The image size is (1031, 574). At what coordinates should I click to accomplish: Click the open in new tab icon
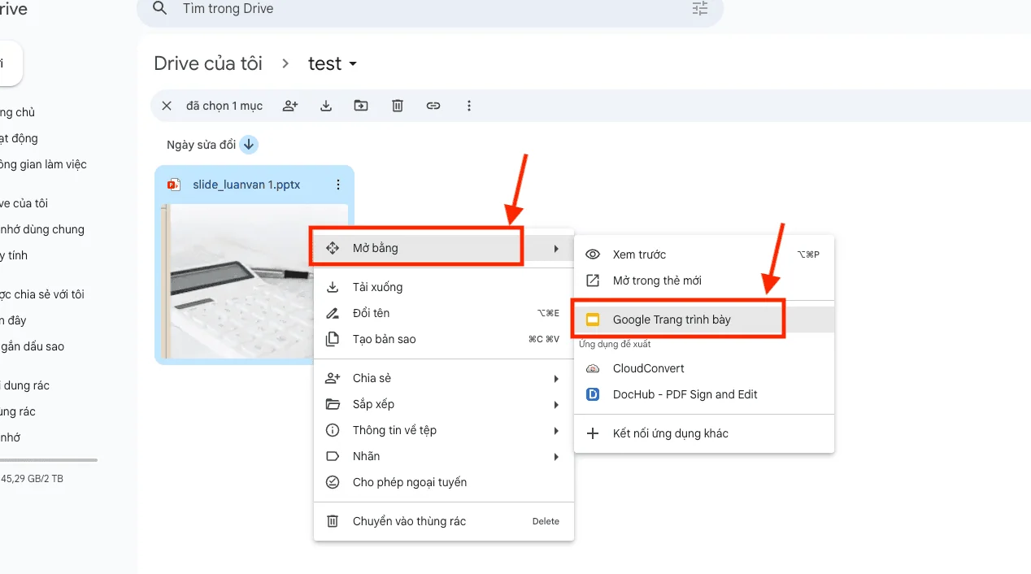coord(593,280)
